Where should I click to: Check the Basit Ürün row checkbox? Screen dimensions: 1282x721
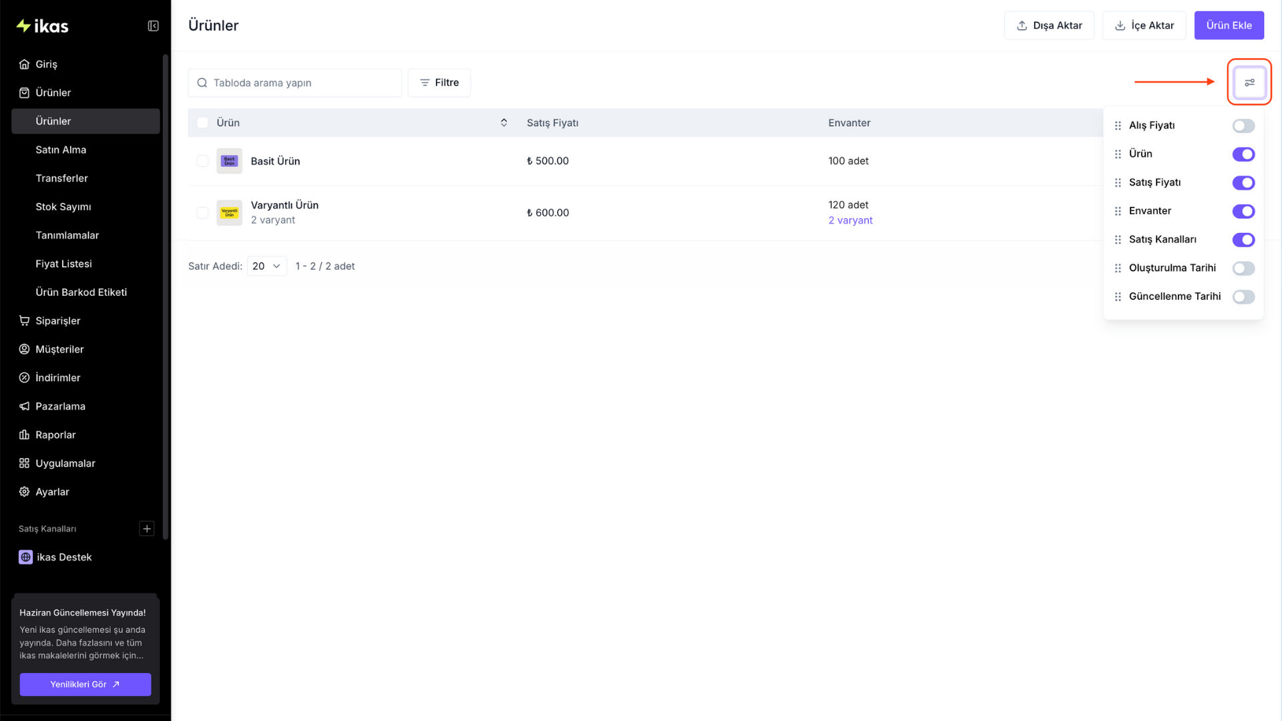click(x=202, y=161)
